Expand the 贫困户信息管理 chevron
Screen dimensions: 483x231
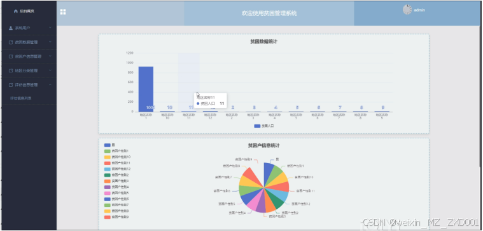point(50,56)
